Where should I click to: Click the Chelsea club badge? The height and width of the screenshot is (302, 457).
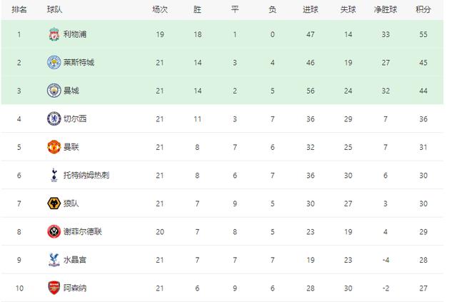click(54, 119)
